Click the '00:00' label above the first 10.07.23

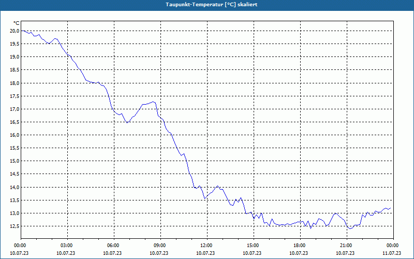pos(21,246)
